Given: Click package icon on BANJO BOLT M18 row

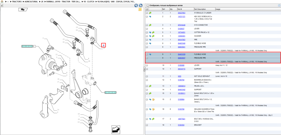Looking at the screenshot, I should click(153, 99).
